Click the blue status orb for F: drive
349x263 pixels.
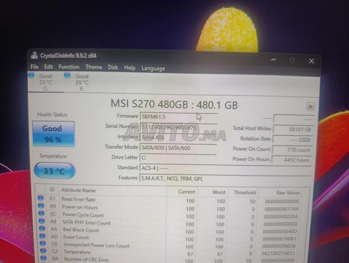click(67, 76)
